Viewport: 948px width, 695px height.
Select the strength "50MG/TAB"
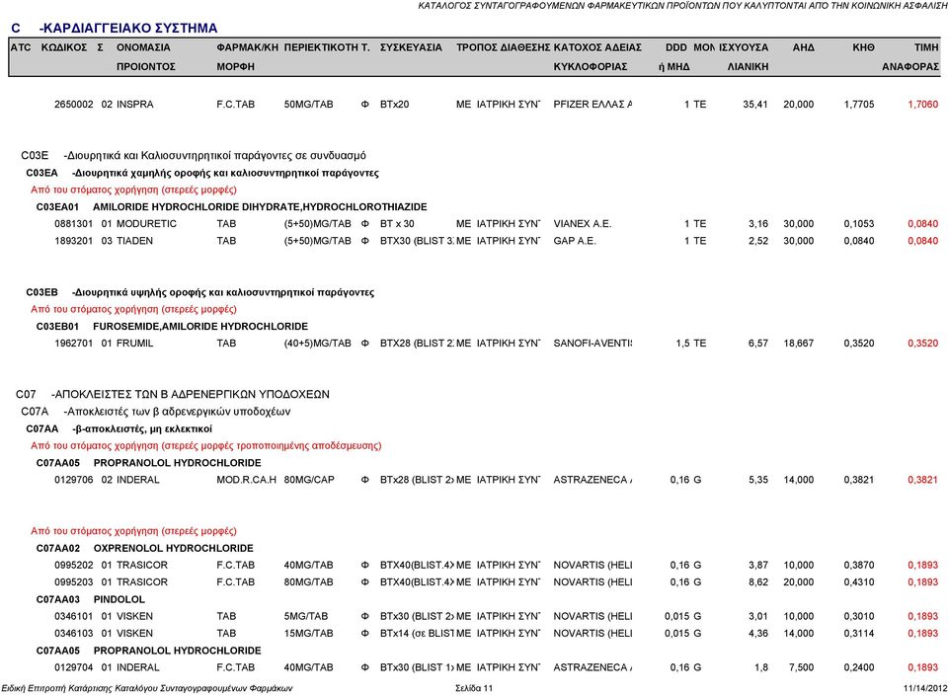(x=308, y=105)
